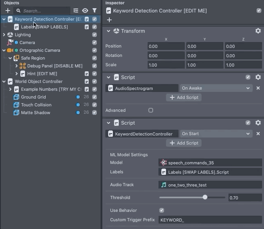264x229 pixels.
Task: Disable the Camera object checkbox
Action: pyautogui.click(x=94, y=42)
